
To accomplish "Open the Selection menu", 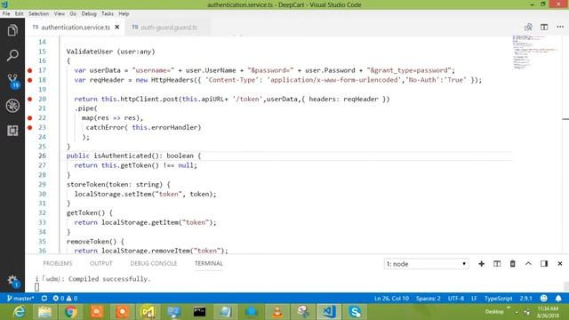I will coord(38,14).
